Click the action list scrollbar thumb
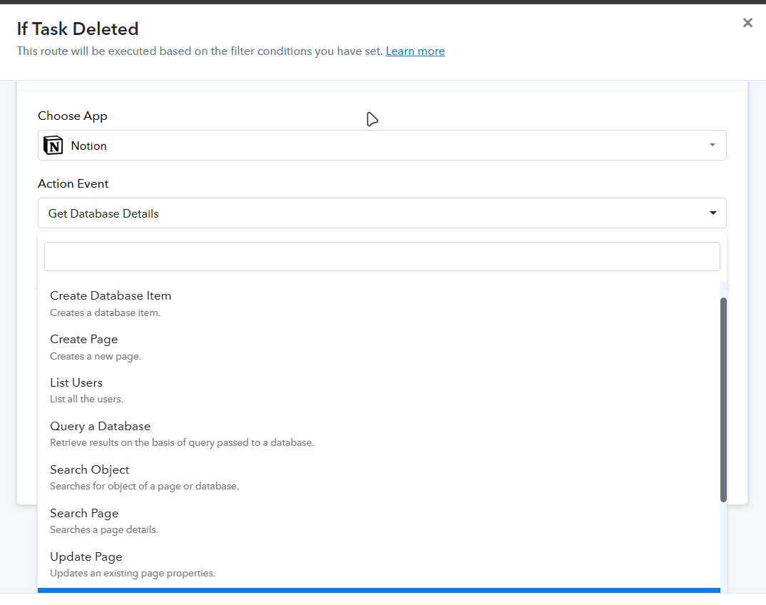Viewport: 766px width, 605px height. point(723,400)
